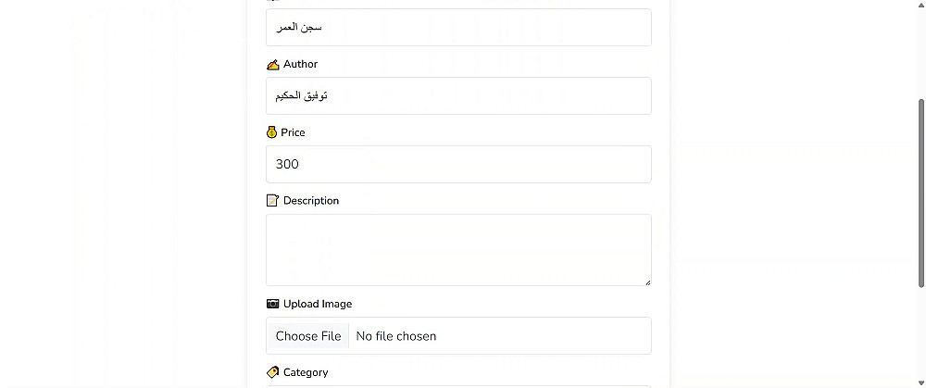Click the memo icon beside Description
The image size is (926, 388).
(x=272, y=201)
